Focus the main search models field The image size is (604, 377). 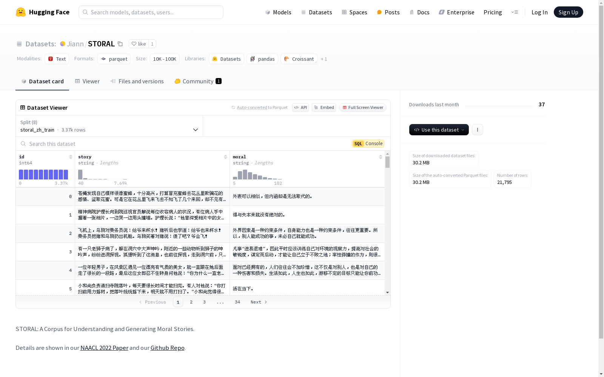click(151, 12)
